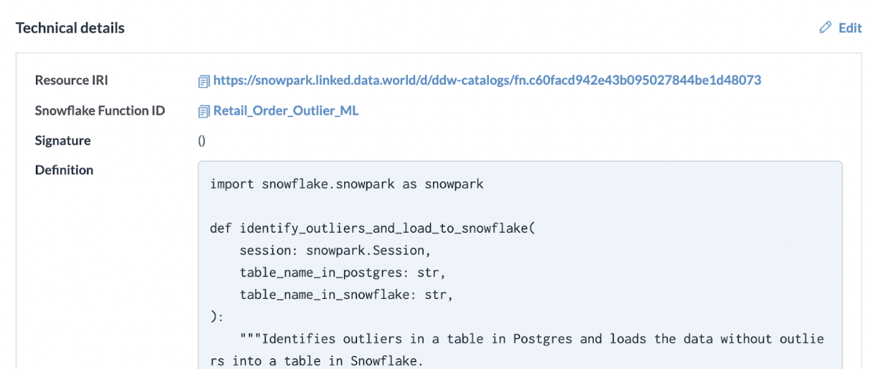
Task: Click the document icon before the Resource IRI URL
Action: pyautogui.click(x=204, y=81)
